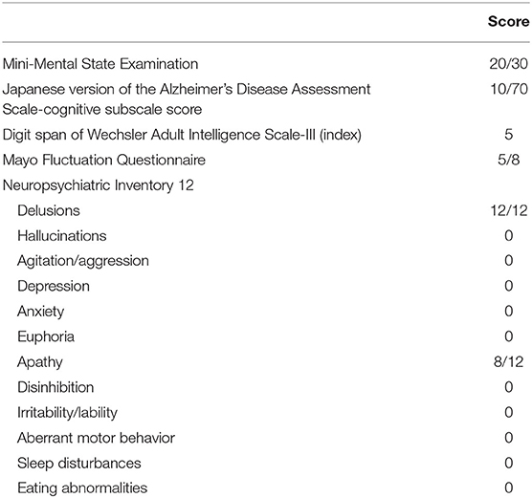Screen dimensions: 532x498
Task: Click the Euphoria row label
Action: click(46, 337)
